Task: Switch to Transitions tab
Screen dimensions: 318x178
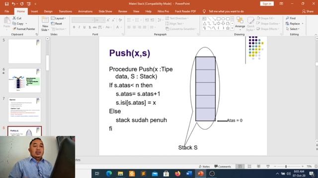Action: [65, 11]
